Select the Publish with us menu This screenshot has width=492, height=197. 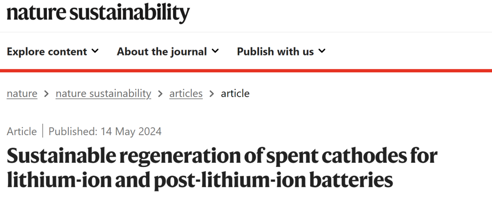281,51
